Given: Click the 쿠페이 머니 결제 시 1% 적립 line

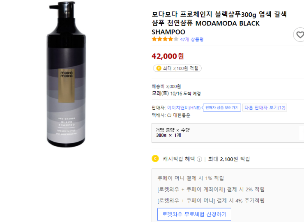Looking at the screenshot, I should (191, 178).
